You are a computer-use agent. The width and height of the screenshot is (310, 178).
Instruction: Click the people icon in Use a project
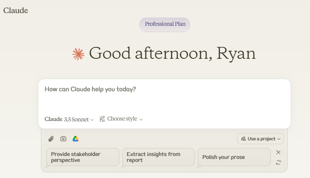click(x=243, y=139)
